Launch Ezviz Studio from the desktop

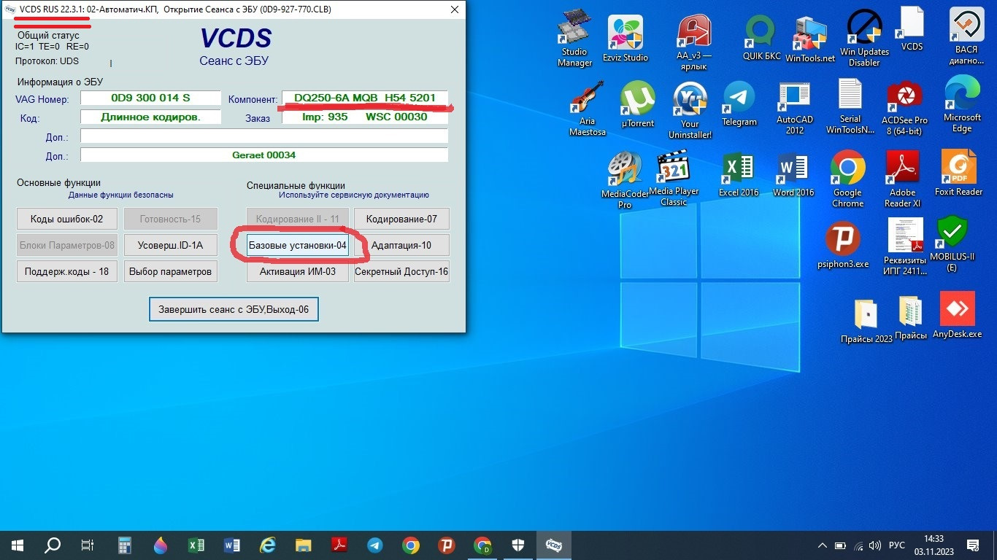(x=625, y=39)
